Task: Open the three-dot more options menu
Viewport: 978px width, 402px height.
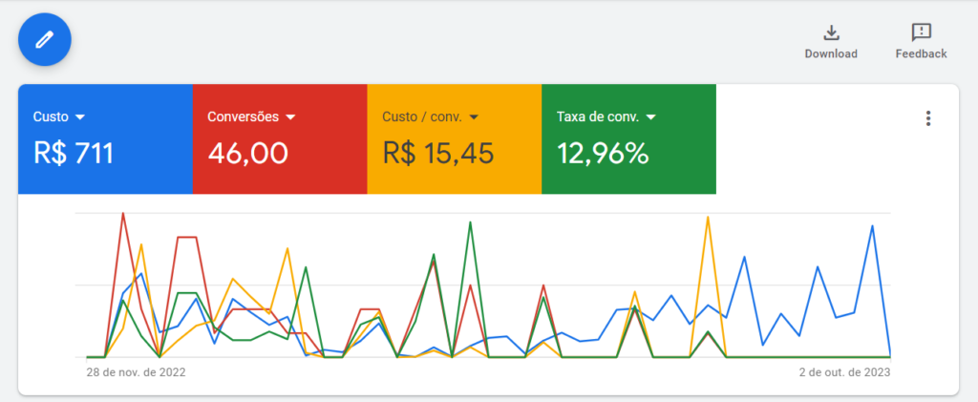Action: (928, 118)
